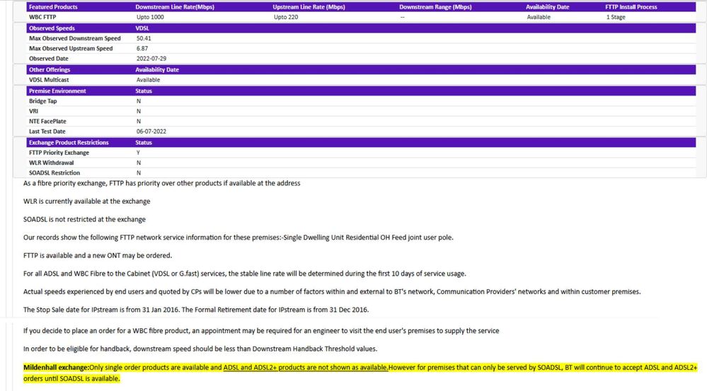Select the Max Observed Downstream Speed value 50.41
This screenshot has height=391, width=707.
144,38
